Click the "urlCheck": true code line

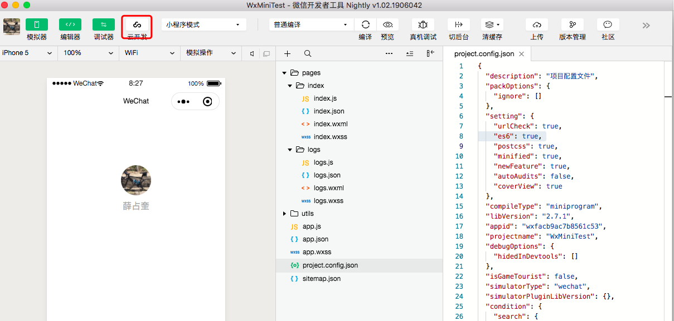(x=527, y=126)
